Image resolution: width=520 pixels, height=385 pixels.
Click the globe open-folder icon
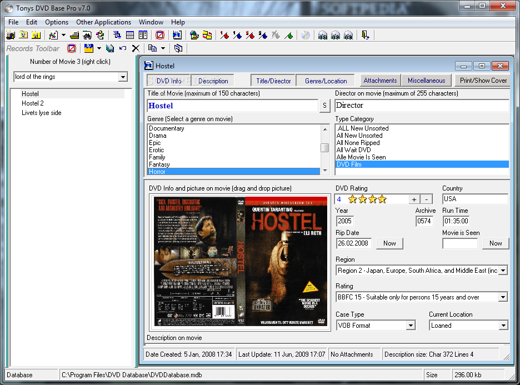(194, 35)
